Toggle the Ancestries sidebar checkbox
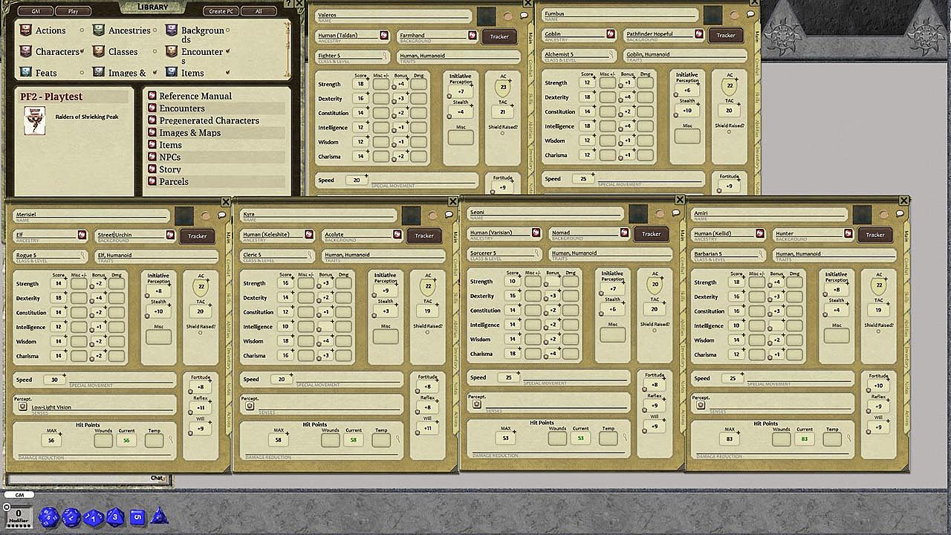The image size is (951, 535). (155, 30)
